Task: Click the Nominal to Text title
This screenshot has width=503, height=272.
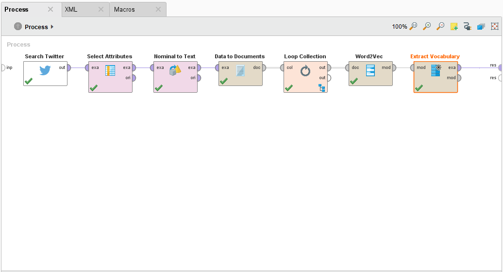Action: click(174, 56)
